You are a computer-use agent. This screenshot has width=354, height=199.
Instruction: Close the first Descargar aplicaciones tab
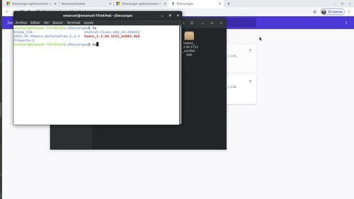point(55,4)
